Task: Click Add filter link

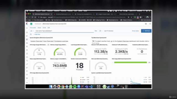Action: [37, 34]
